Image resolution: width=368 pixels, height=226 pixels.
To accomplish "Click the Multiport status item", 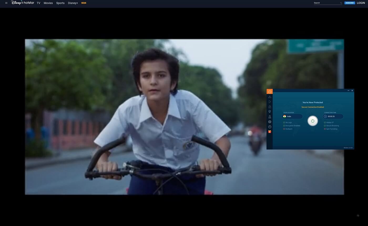I will pos(288,129).
